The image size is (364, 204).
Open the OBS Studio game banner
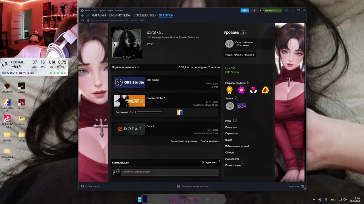(x=129, y=82)
